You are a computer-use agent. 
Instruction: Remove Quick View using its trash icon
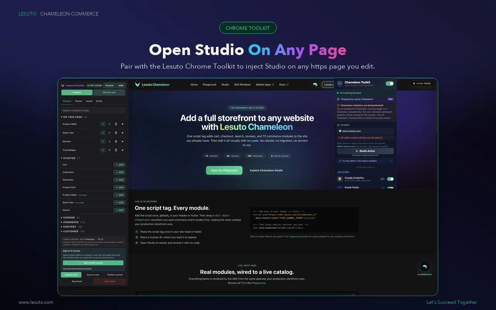pos(116,133)
